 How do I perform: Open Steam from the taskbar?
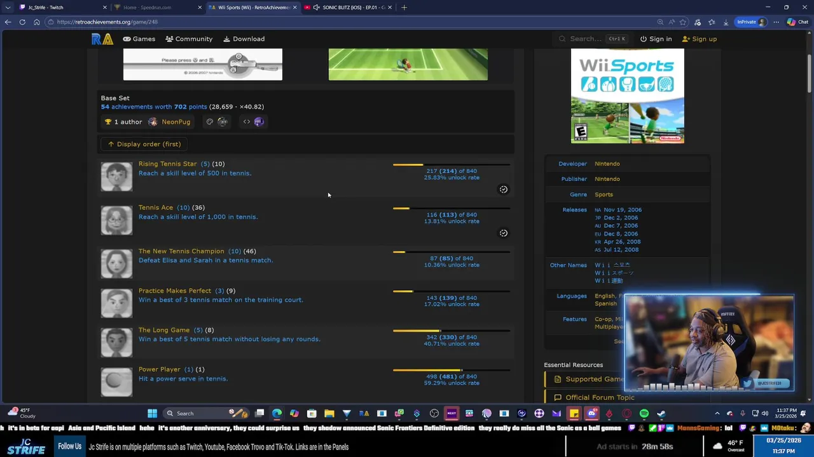pyautogui.click(x=661, y=414)
